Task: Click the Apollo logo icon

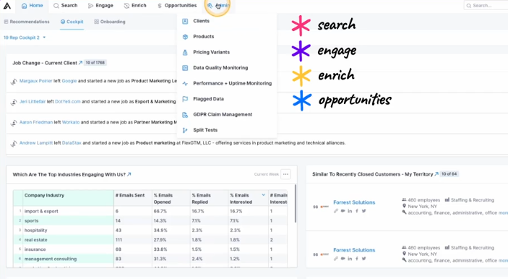Action: [x=7, y=6]
